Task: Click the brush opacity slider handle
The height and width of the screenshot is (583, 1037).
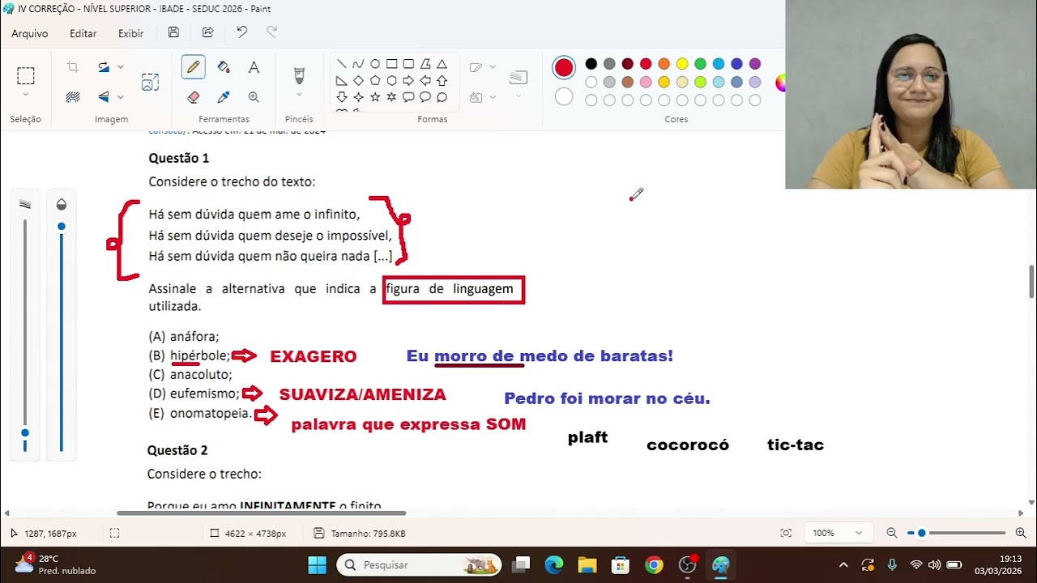Action: pos(61,226)
